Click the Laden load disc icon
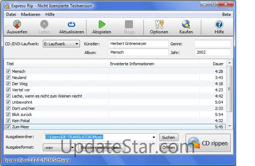Image resolution: width=255 pixels, height=166 pixels. [x=44, y=24]
